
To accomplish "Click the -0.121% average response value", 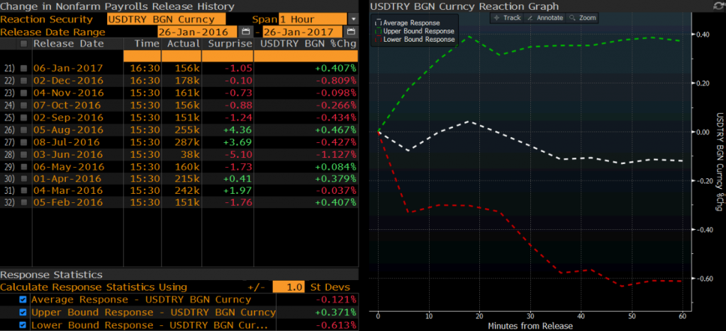I will [x=335, y=300].
